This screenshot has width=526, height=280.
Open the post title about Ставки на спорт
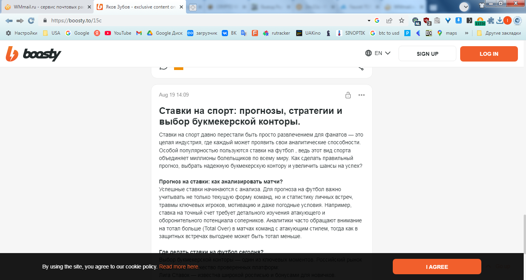[251, 116]
